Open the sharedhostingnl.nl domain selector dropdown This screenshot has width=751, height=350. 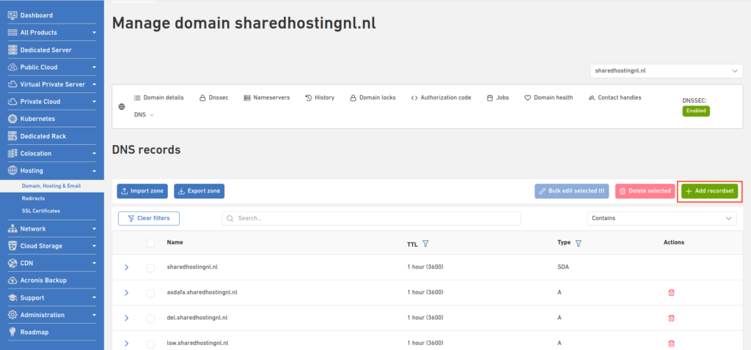pyautogui.click(x=666, y=71)
